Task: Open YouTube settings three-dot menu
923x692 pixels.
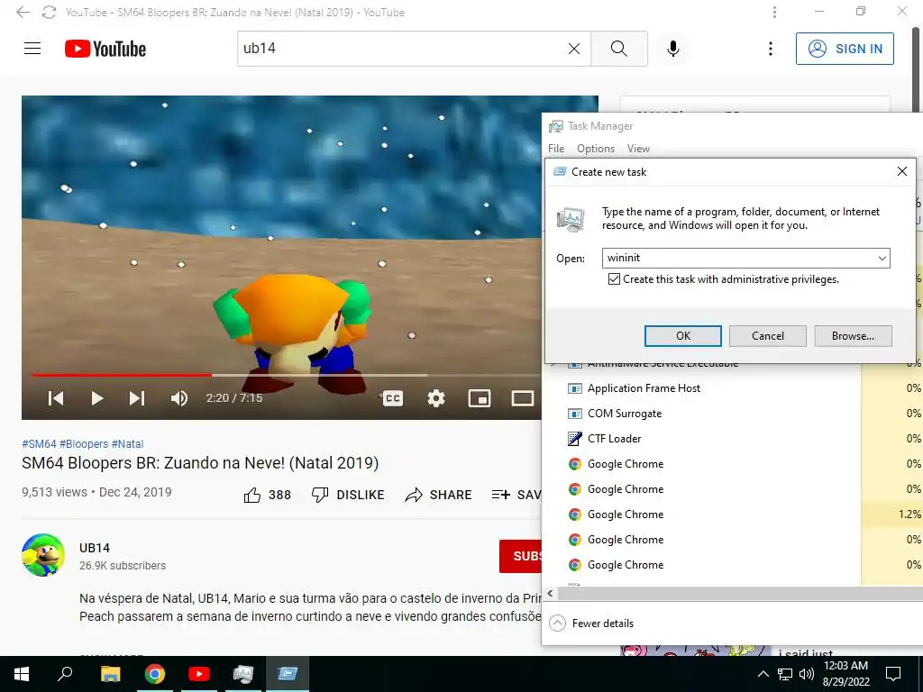Action: pos(770,49)
